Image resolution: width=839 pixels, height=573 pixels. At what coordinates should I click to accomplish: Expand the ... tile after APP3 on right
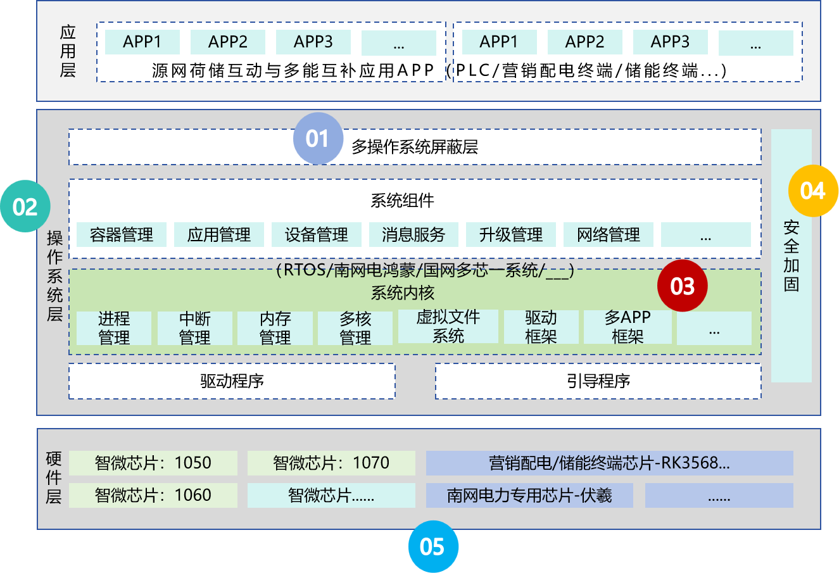pyautogui.click(x=755, y=42)
